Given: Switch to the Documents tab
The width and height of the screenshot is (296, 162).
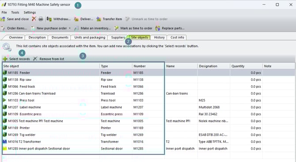Looking at the screenshot, I should point(60,38).
